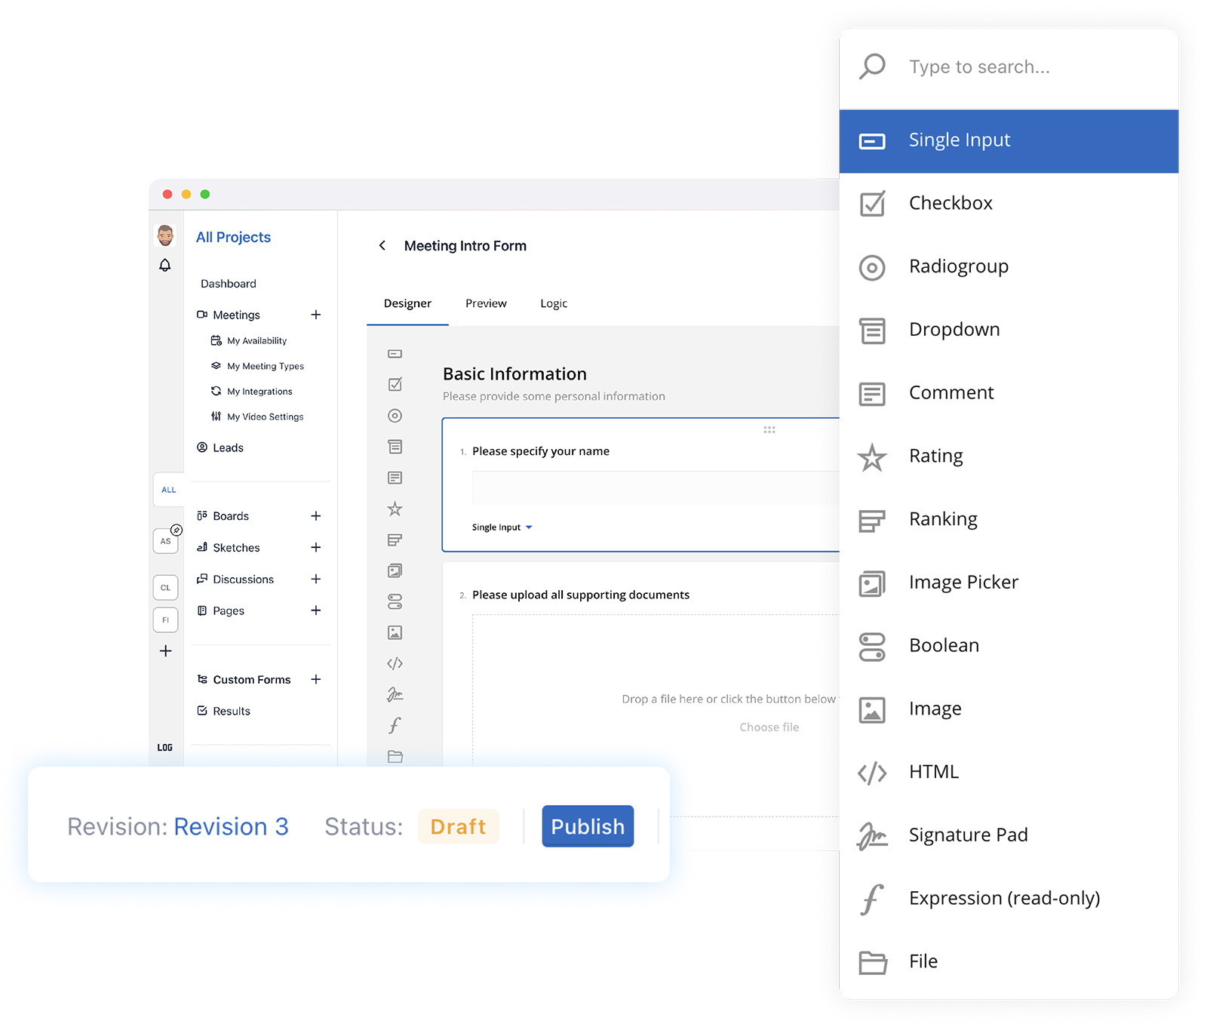Click the Draft status badge
The width and height of the screenshot is (1207, 1027).
(x=458, y=826)
